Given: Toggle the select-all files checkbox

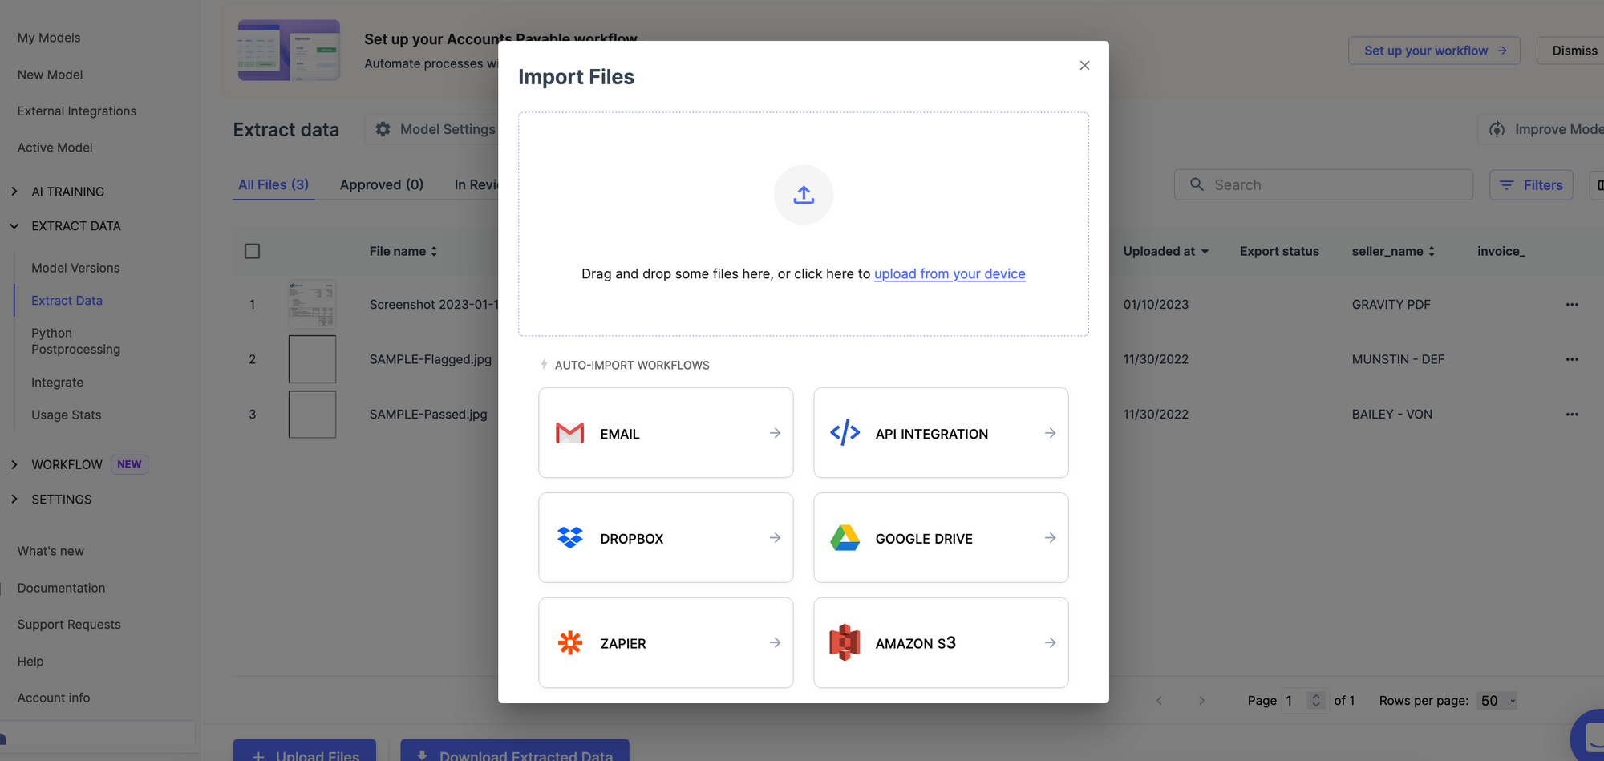Looking at the screenshot, I should click(x=252, y=251).
